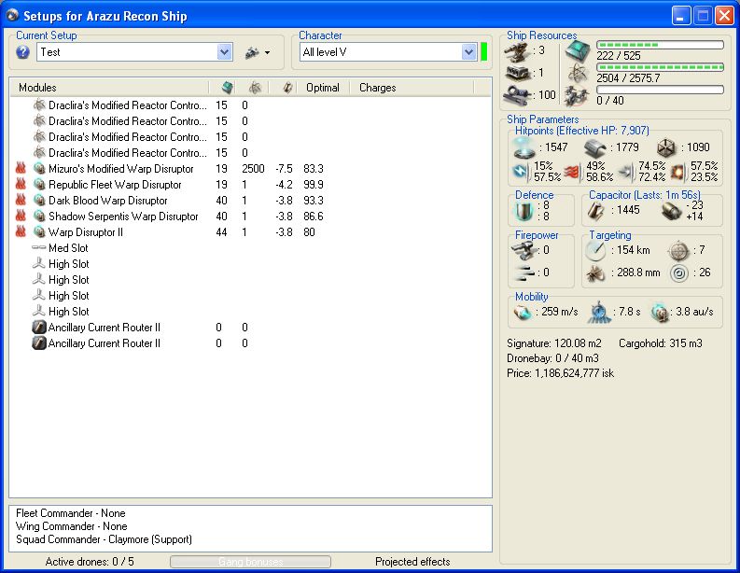
Task: Click the Fleet Commander - None entry
Action: coord(71,513)
